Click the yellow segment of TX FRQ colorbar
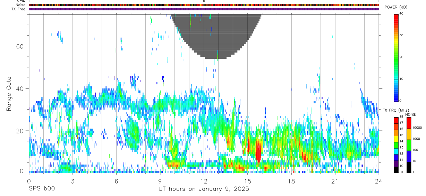Viewport: 426px width, 196px height. pyautogui.click(x=396, y=139)
